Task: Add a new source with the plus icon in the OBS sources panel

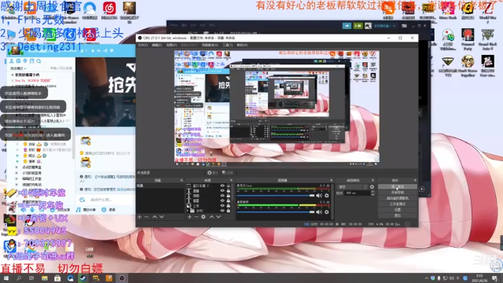Action: [189, 217]
